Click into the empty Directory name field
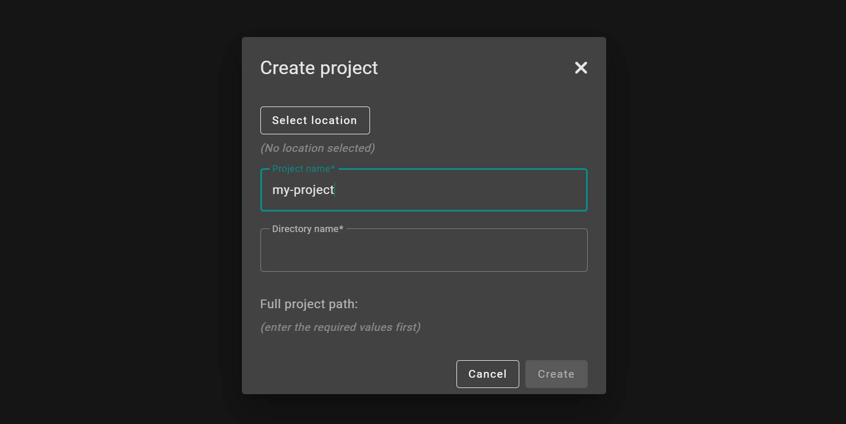The width and height of the screenshot is (846, 424). coord(424,250)
